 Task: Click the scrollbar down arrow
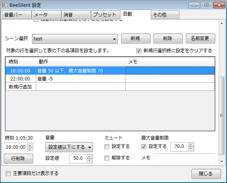click(x=222, y=161)
